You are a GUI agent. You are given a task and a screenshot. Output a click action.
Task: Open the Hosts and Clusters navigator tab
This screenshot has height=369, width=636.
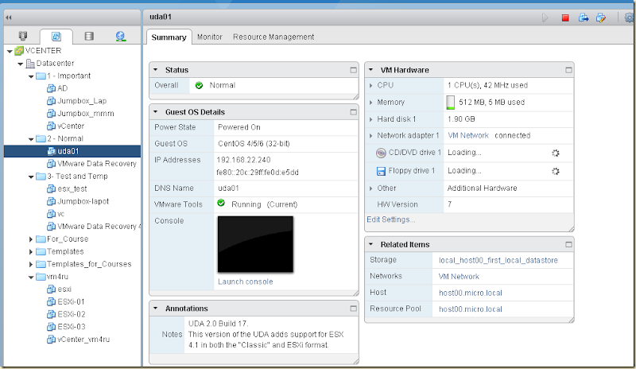pyautogui.click(x=22, y=36)
